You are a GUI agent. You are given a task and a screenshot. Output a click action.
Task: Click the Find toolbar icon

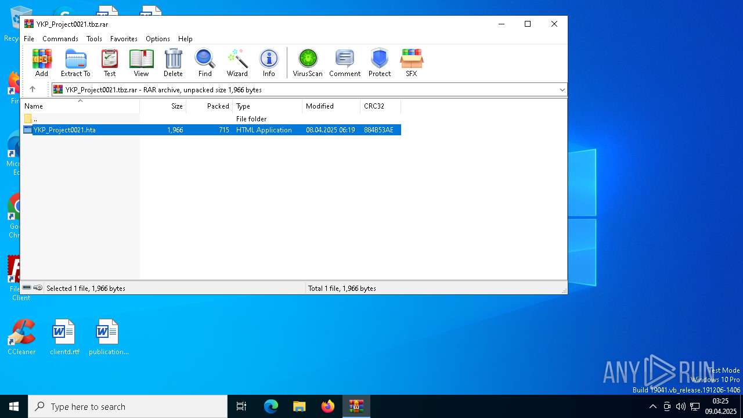point(205,63)
